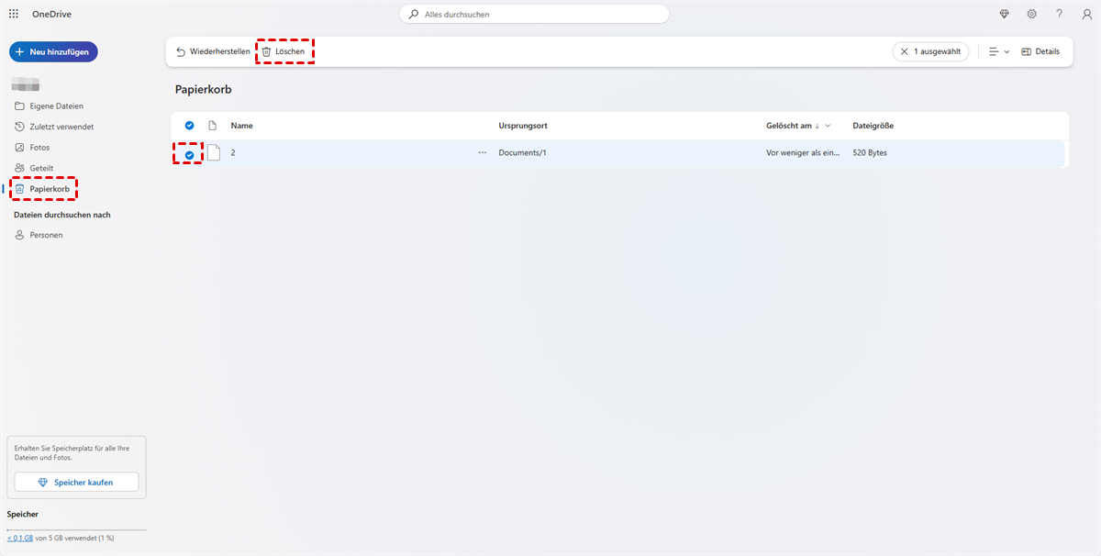
Task: Click the 'Vor weniger als ein...' cell
Action: pos(803,153)
